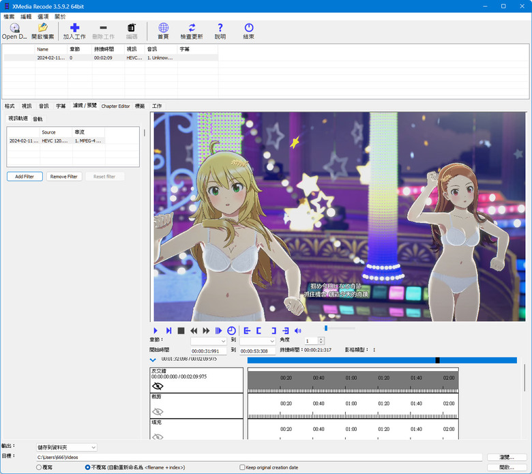Viewport: 532px width, 474px height.
Task: Select the 2024-02-11 file row in job list
Action: pyautogui.click(x=110, y=58)
